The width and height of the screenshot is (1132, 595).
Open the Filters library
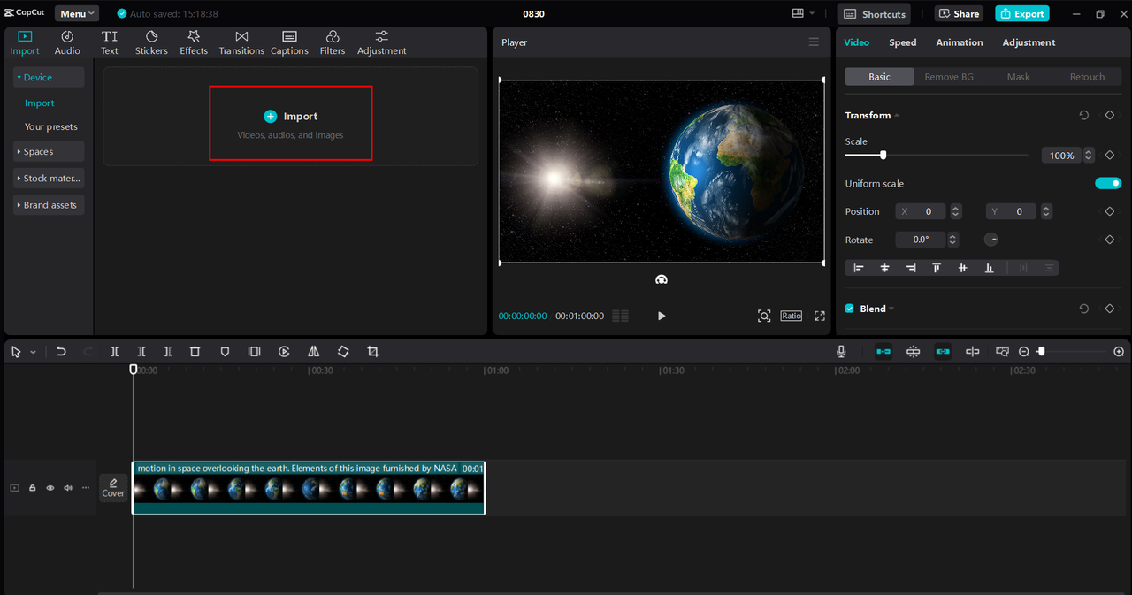tap(333, 42)
